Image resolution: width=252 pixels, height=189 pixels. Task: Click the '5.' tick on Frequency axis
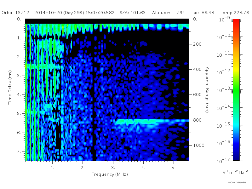pos(174,168)
